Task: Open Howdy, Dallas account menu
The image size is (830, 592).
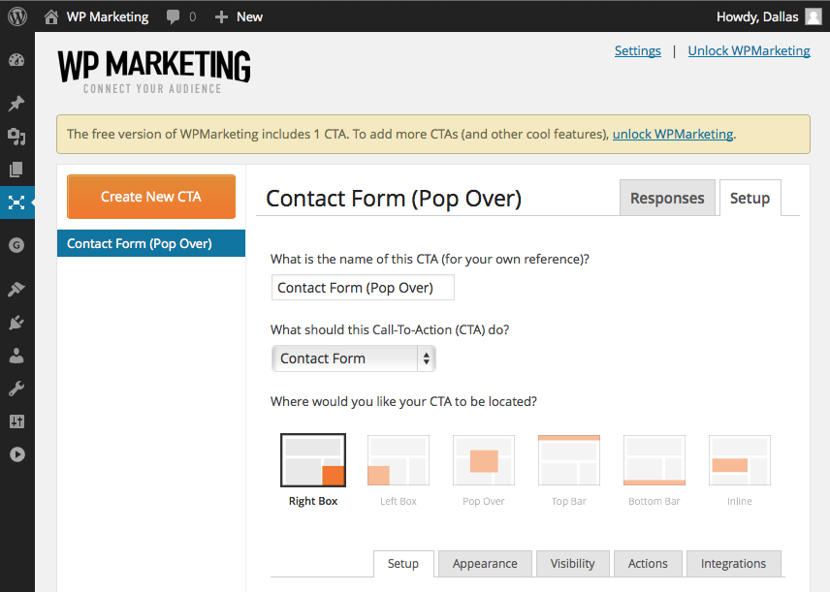Action: pyautogui.click(x=757, y=16)
